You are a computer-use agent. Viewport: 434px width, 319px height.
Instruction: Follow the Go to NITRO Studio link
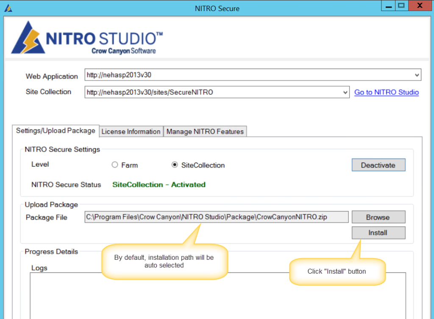click(386, 92)
